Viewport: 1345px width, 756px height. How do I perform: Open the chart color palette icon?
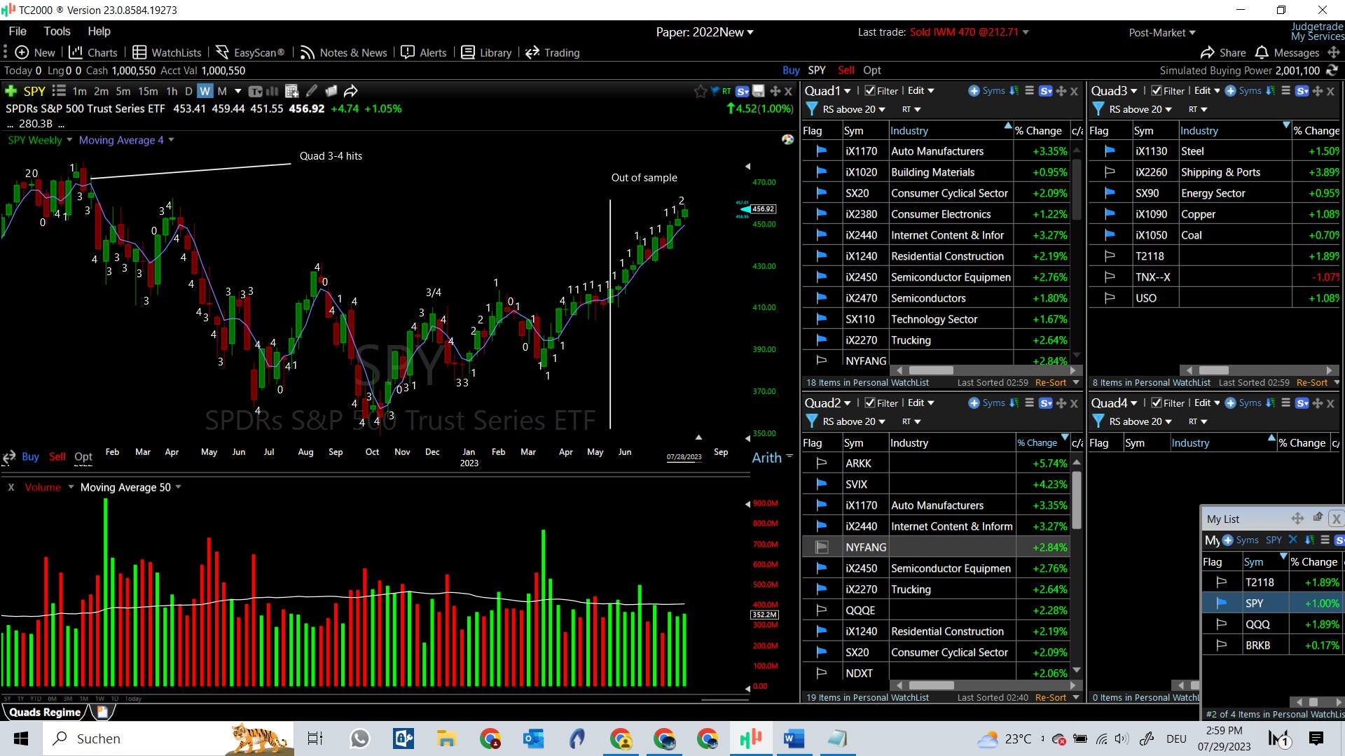(787, 139)
